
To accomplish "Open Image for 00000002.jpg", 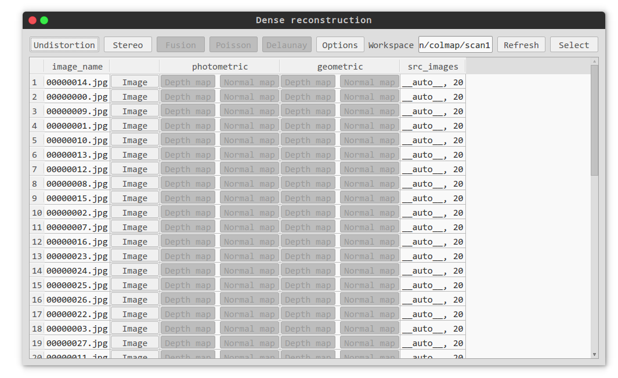I will click(135, 213).
